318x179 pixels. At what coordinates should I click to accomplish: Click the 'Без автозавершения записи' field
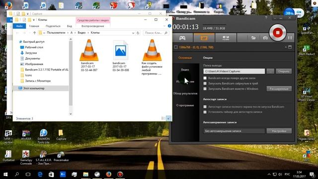click(x=234, y=131)
